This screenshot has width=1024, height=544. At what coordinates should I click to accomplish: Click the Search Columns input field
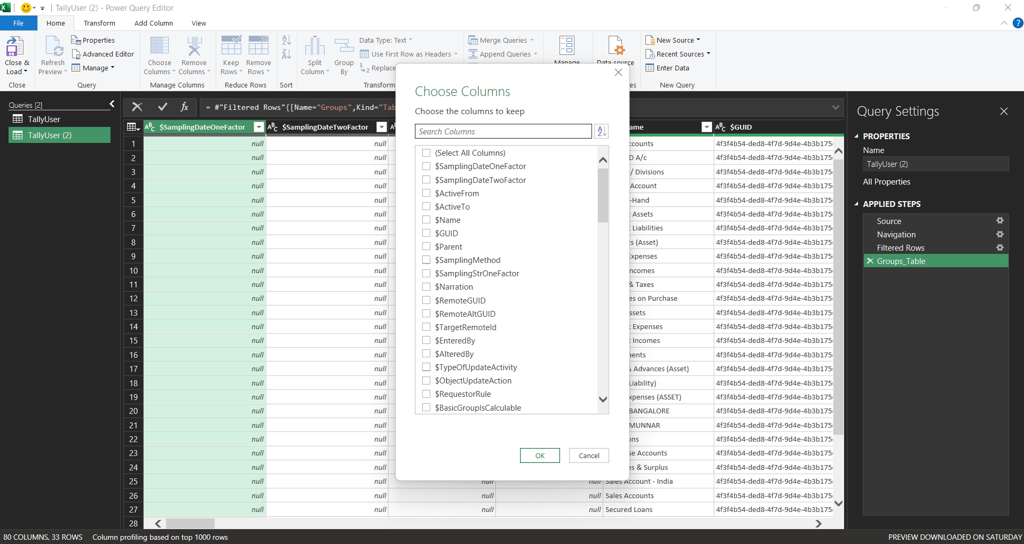coord(503,132)
